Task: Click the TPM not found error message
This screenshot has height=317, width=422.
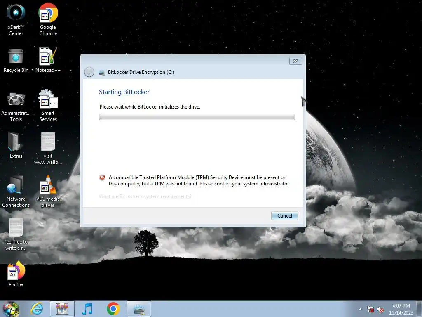Action: point(199,181)
